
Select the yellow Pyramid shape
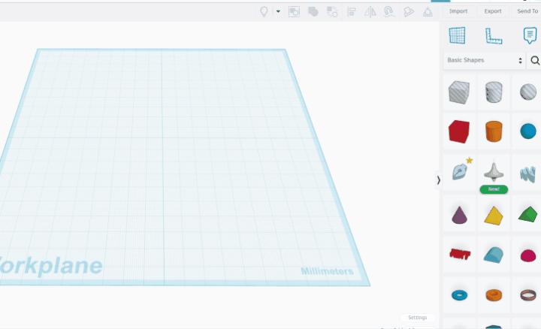point(494,216)
